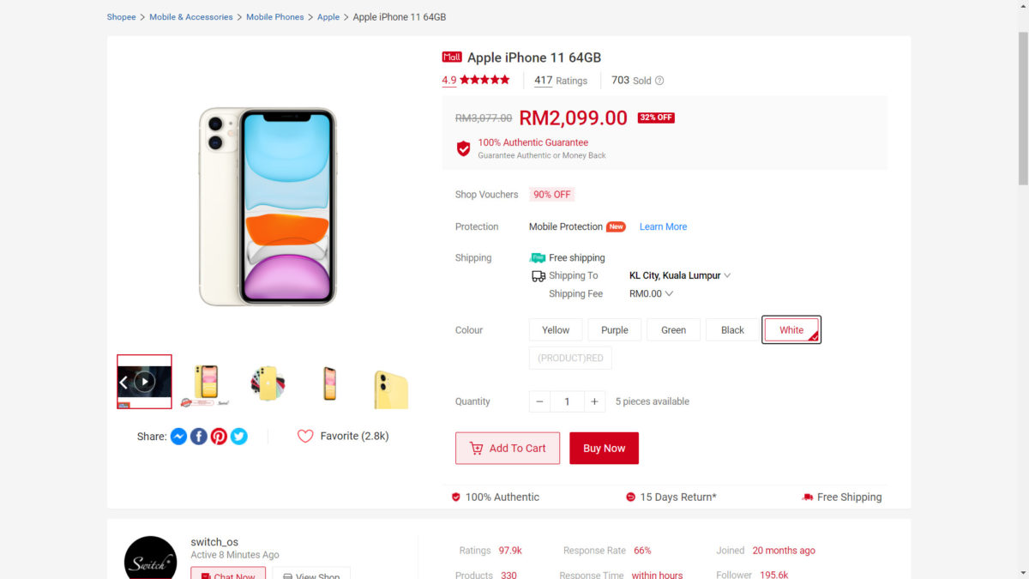Open the Learn More protection link

click(663, 227)
